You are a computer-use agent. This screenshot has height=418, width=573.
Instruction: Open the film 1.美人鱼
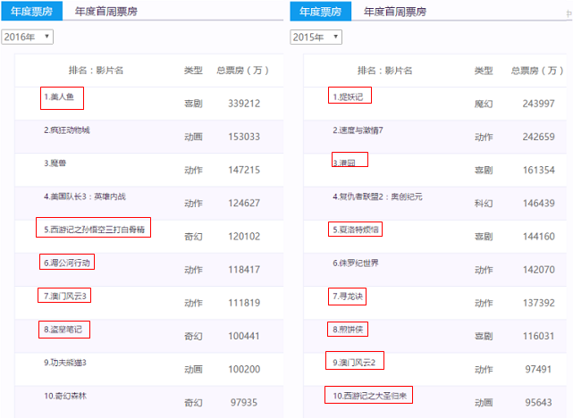click(x=62, y=96)
